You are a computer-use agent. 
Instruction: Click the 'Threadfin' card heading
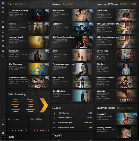coord(57,136)
